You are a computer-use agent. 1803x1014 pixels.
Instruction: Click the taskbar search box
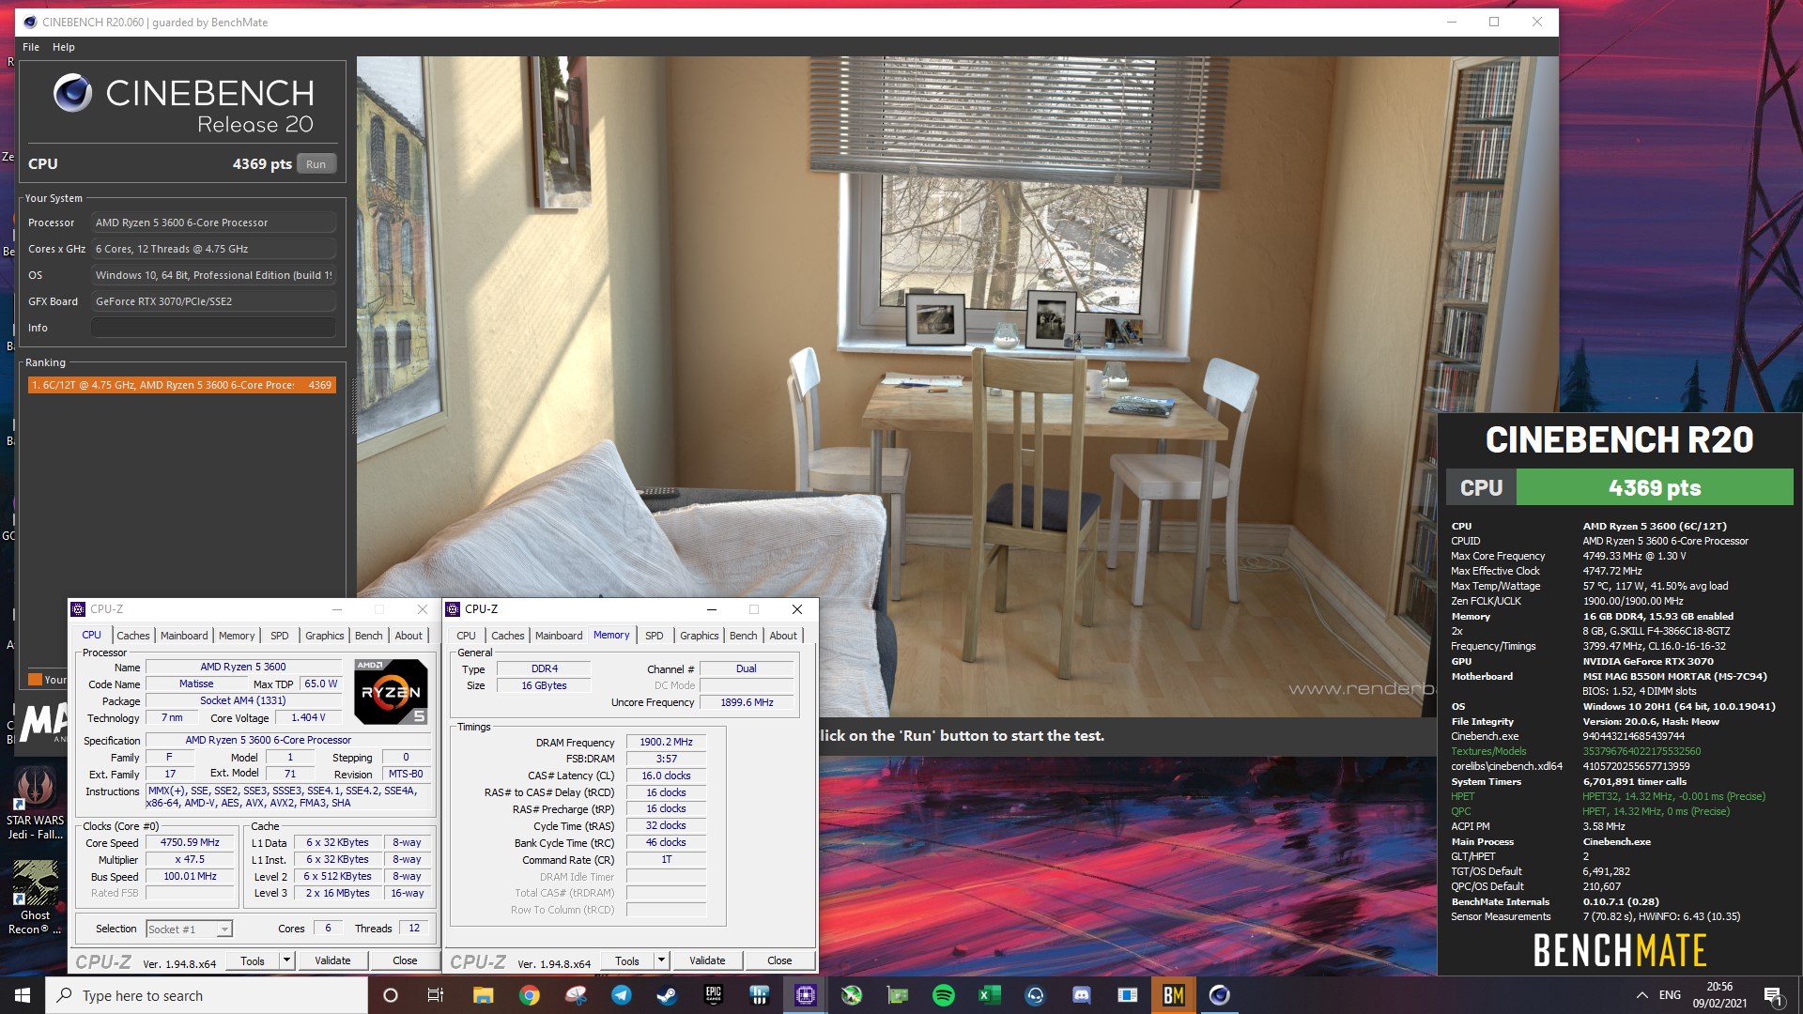pos(207,995)
